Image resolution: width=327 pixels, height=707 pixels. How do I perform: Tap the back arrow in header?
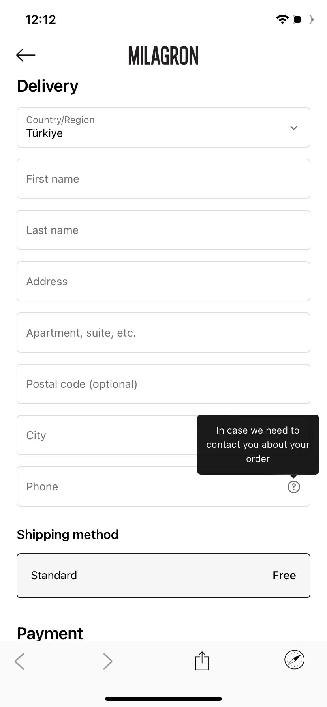click(x=26, y=55)
